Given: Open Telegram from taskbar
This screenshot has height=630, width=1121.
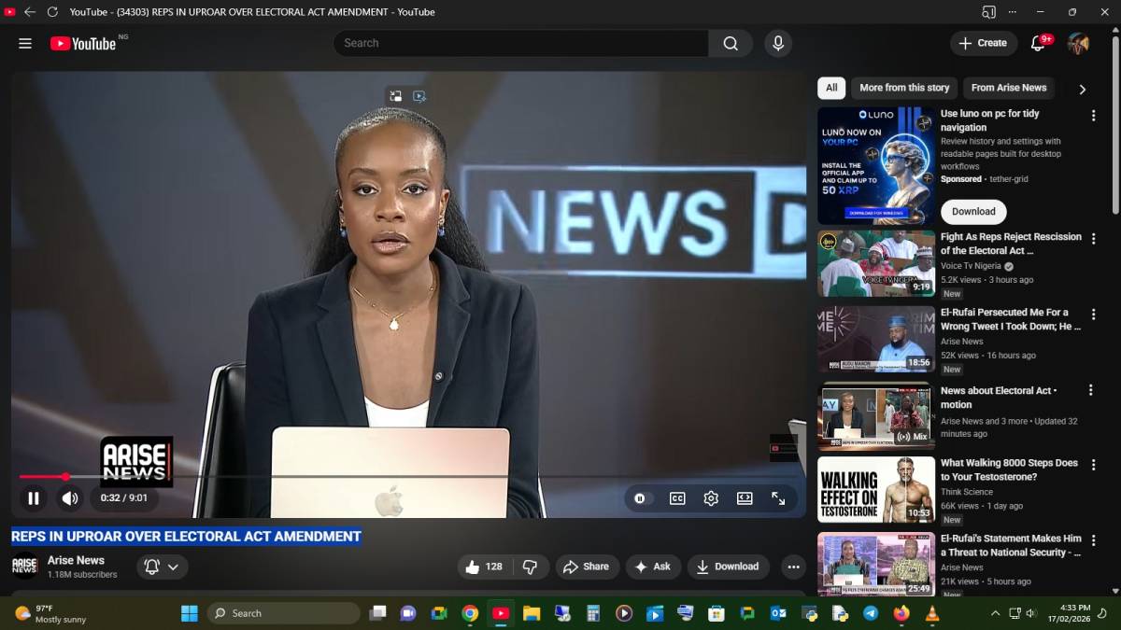Looking at the screenshot, I should point(871,613).
